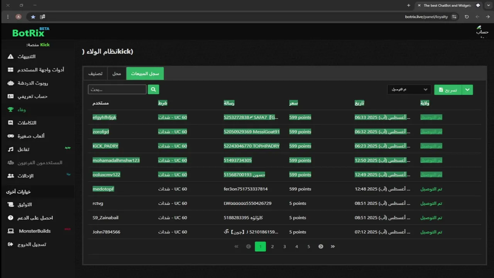Screen dimensions: 494x278
Task: Click the تاريخ date column header
Action: [x=360, y=103]
